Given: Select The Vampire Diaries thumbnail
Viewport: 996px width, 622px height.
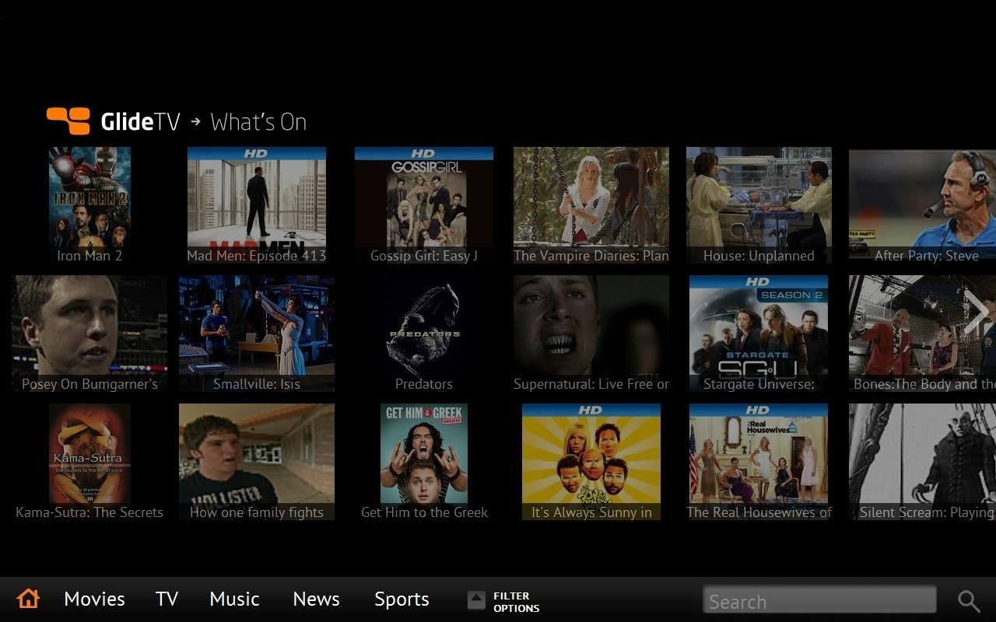Looking at the screenshot, I should pos(591,205).
